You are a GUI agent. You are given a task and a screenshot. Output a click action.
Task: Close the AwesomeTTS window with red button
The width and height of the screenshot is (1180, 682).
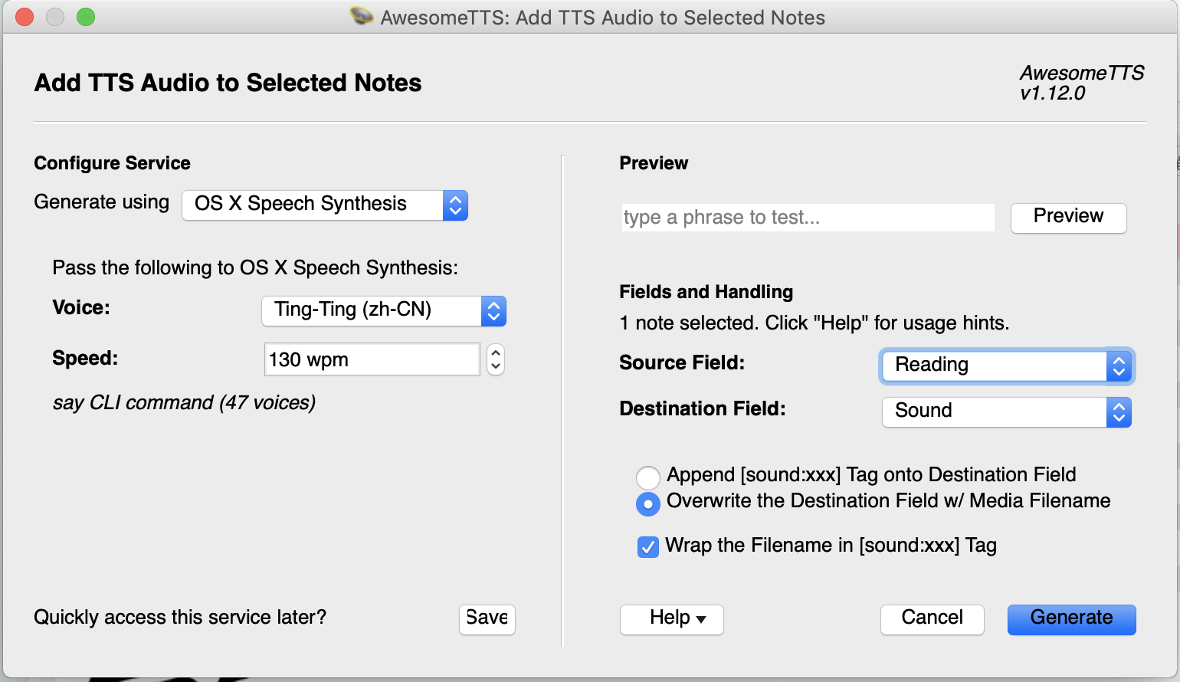point(25,17)
